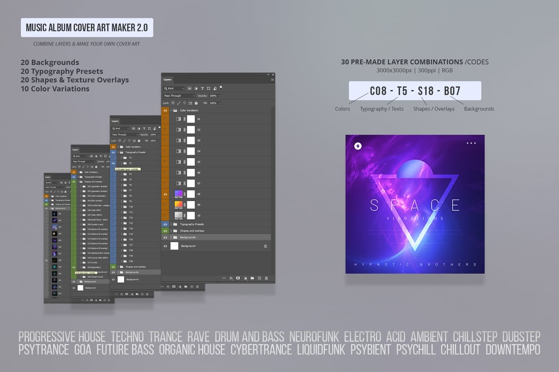Expand the Shapes and overlays group in front panel
The image size is (559, 372).
(x=171, y=230)
